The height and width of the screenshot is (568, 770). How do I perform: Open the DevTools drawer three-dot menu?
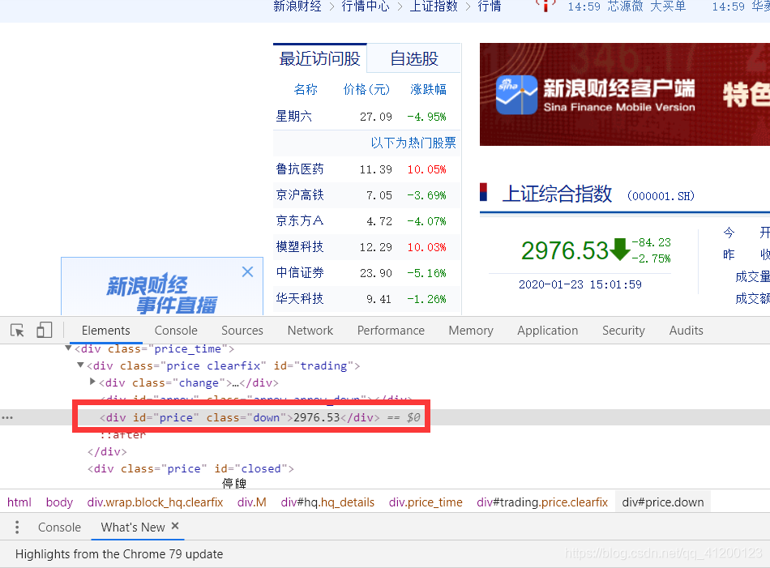click(x=17, y=527)
